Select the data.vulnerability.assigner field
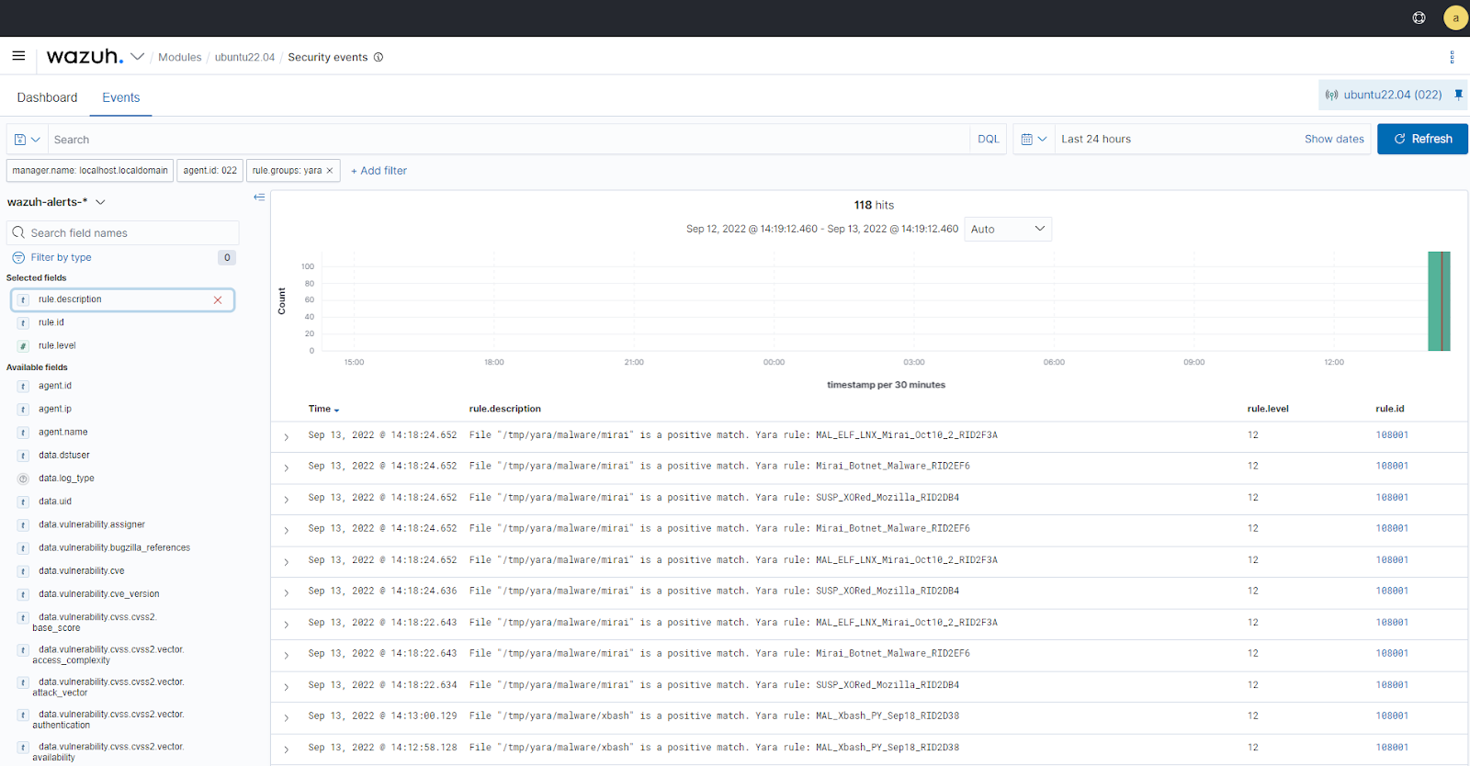The image size is (1470, 766). point(92,525)
